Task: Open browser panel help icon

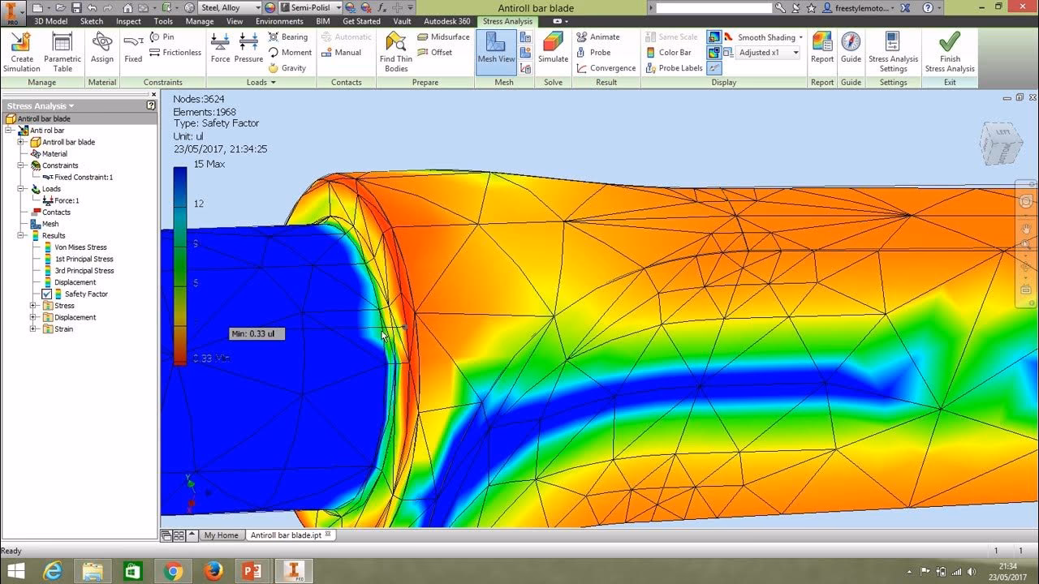Action: point(151,105)
